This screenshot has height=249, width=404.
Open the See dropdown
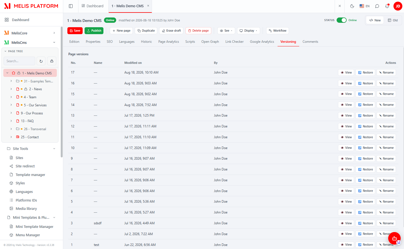coord(226,31)
